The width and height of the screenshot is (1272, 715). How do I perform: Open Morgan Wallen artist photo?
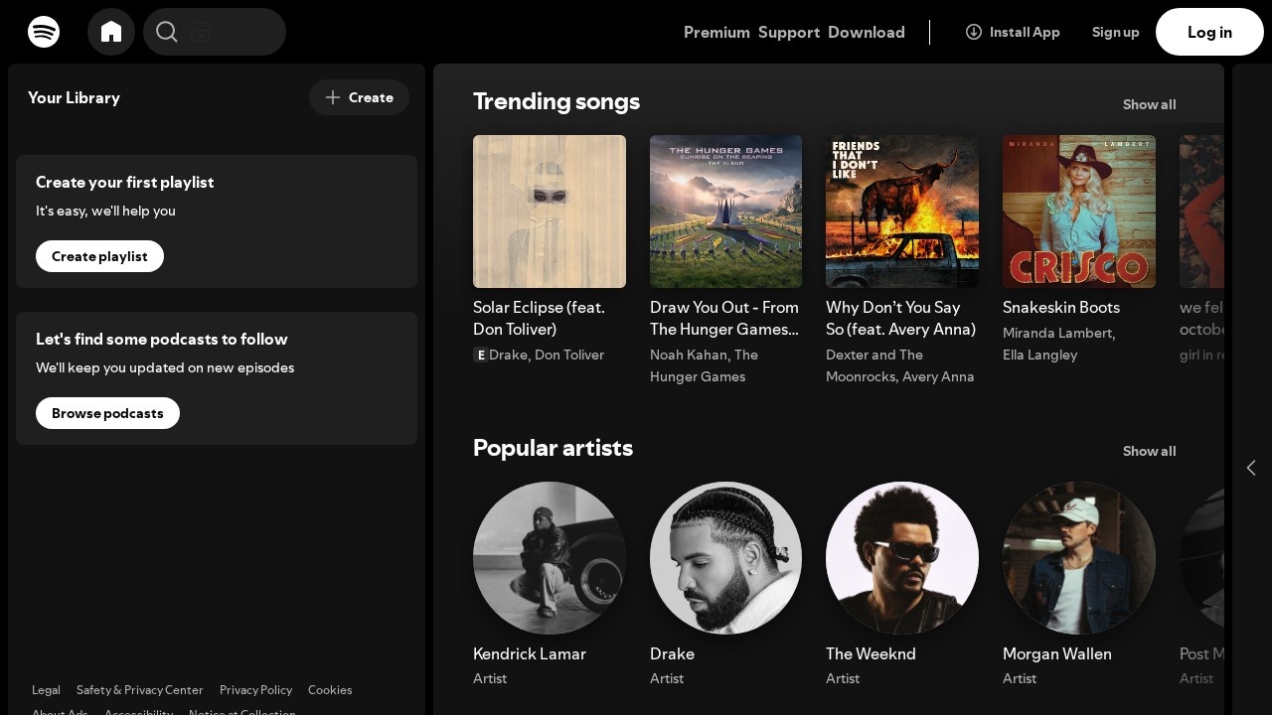click(x=1079, y=558)
